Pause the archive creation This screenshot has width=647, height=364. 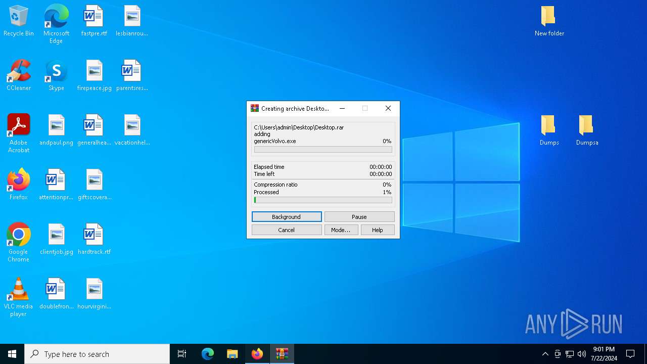click(x=359, y=217)
